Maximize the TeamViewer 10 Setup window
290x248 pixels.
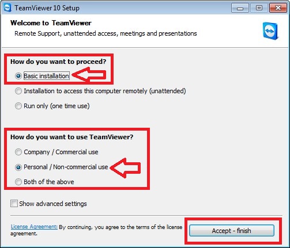click(259, 8)
